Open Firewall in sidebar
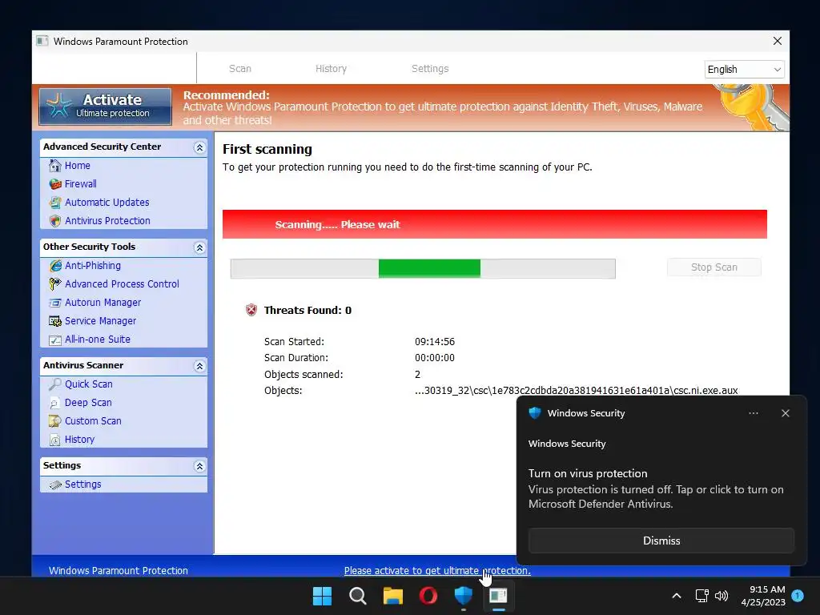This screenshot has width=820, height=615. pos(81,184)
